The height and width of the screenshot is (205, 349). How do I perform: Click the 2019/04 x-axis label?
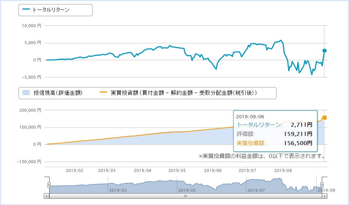[x=142, y=170]
